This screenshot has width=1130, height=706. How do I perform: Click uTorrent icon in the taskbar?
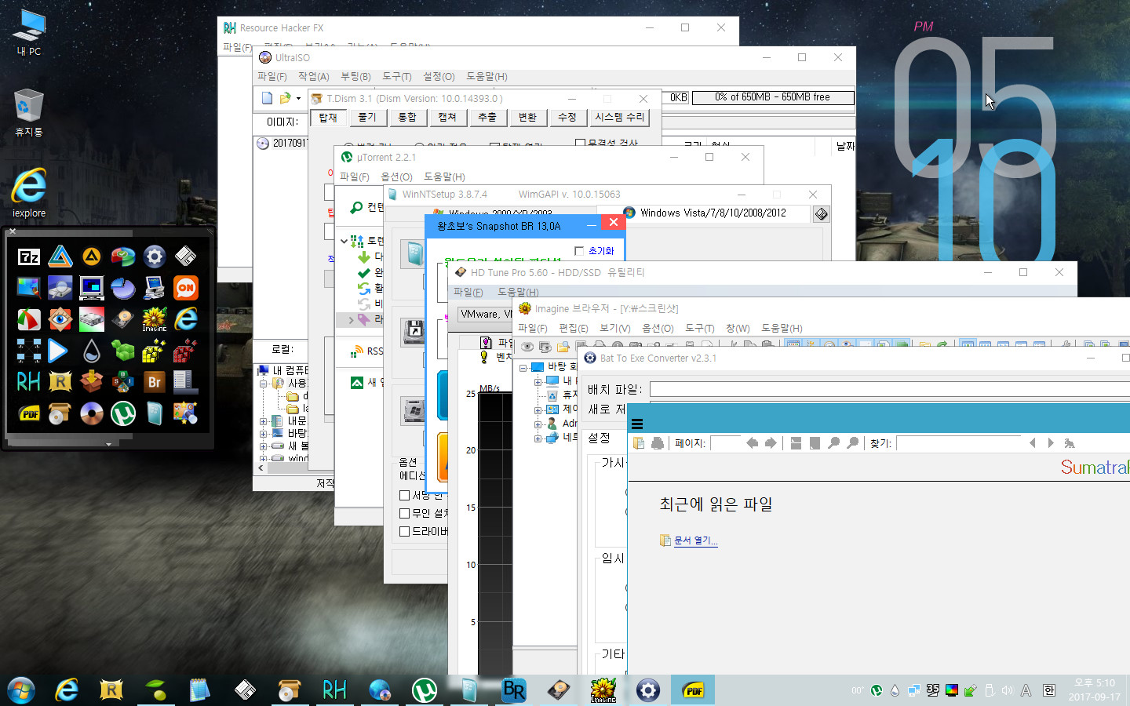(x=425, y=690)
